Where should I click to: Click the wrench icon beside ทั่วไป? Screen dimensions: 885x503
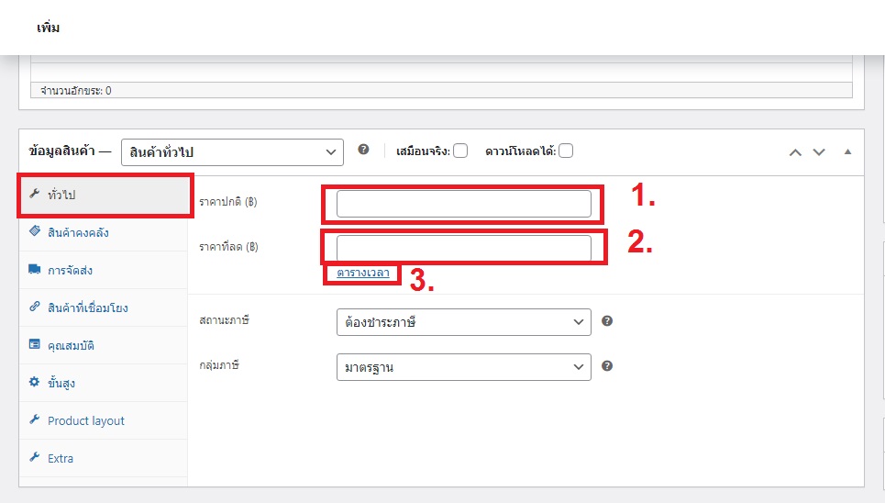pyautogui.click(x=35, y=195)
